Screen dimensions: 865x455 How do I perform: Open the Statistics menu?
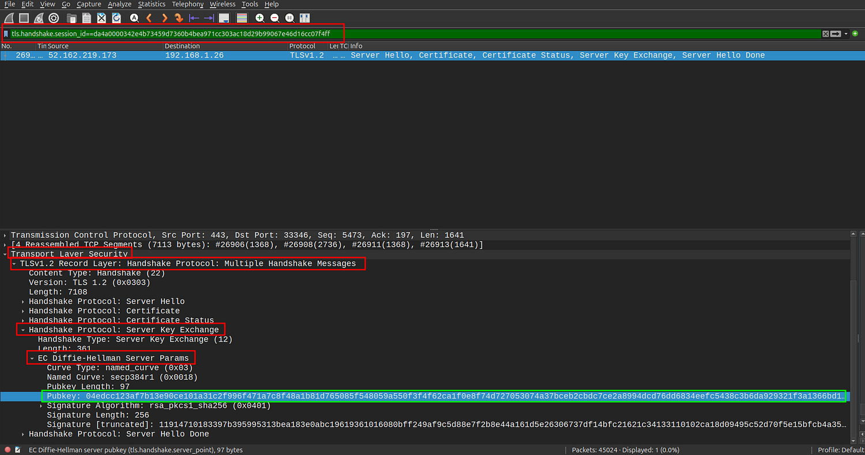click(152, 4)
